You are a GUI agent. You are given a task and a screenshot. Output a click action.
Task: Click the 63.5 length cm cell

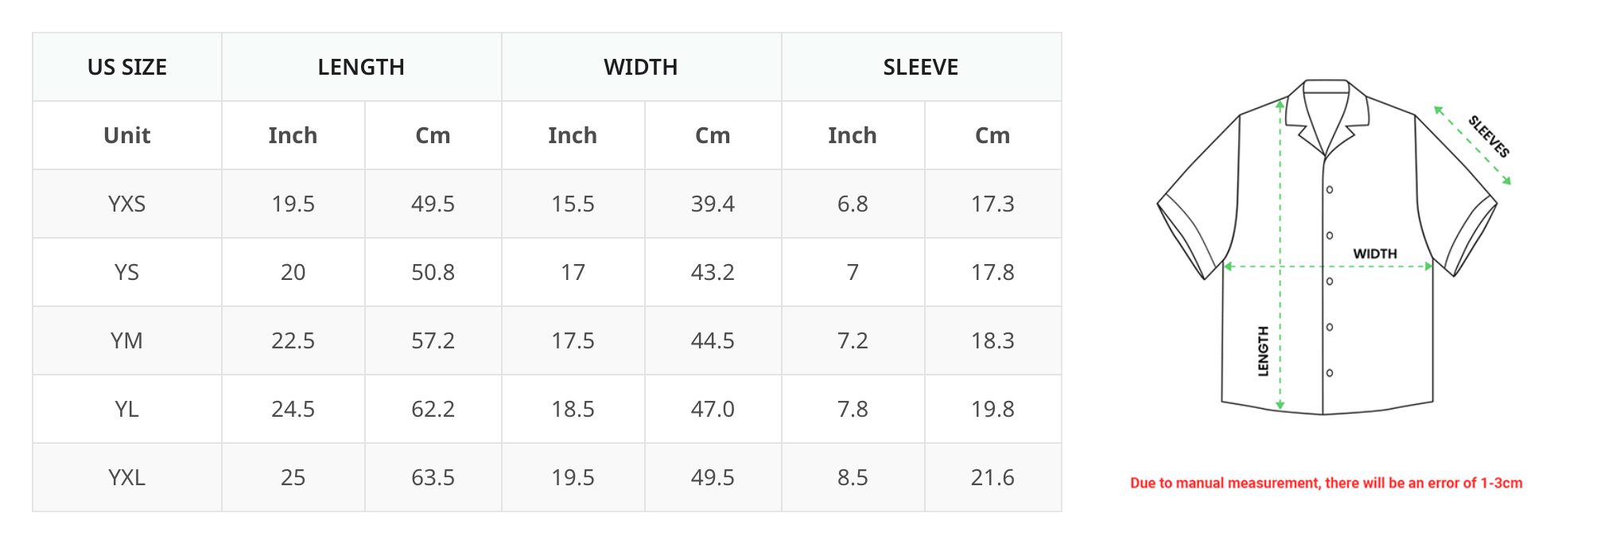tap(433, 477)
